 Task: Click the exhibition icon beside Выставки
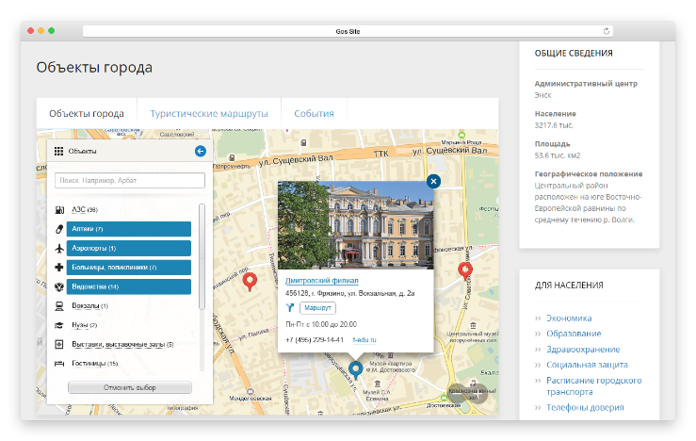[x=59, y=344]
